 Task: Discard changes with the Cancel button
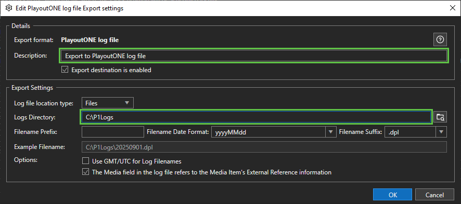click(x=434, y=195)
